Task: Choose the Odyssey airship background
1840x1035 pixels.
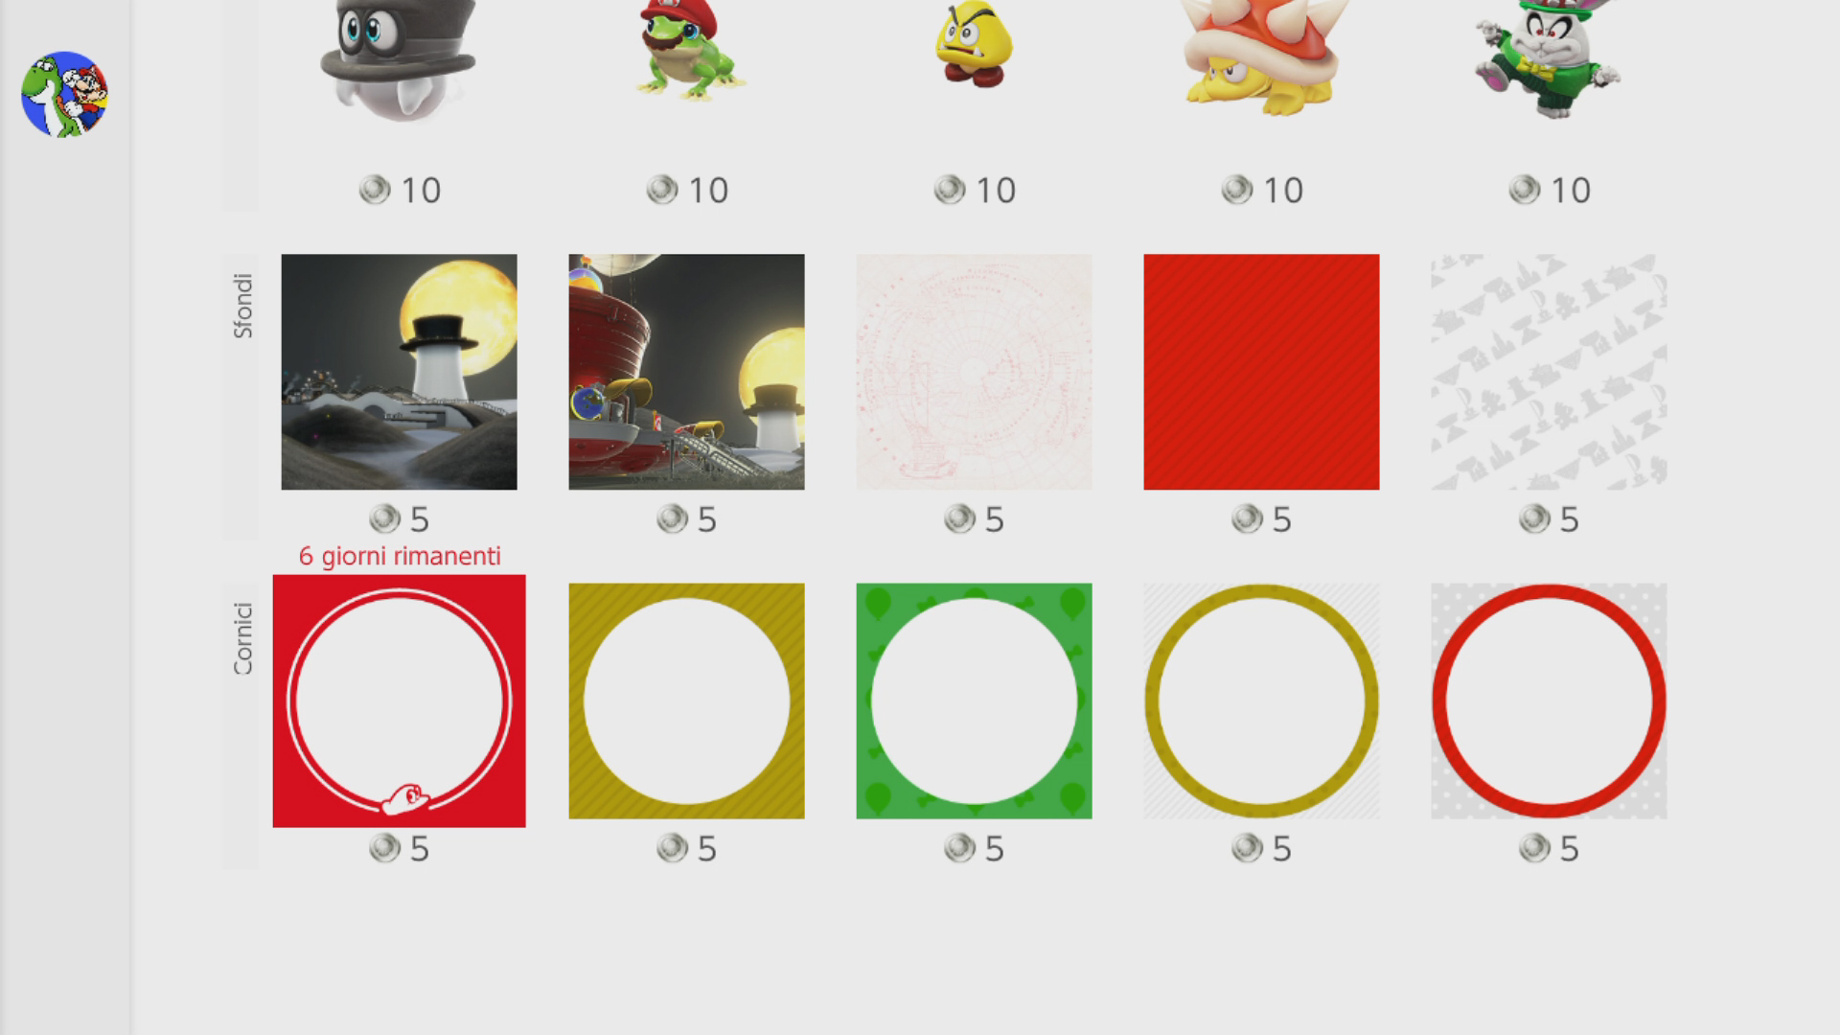Action: (686, 372)
